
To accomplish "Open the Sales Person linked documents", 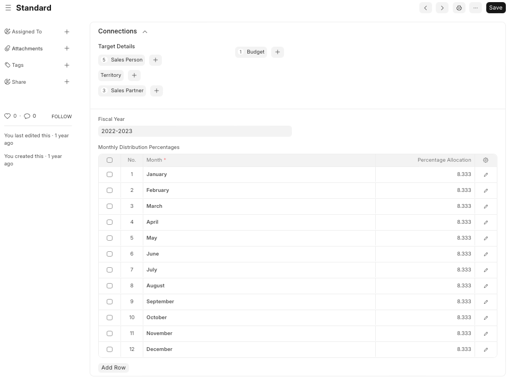I will click(126, 60).
